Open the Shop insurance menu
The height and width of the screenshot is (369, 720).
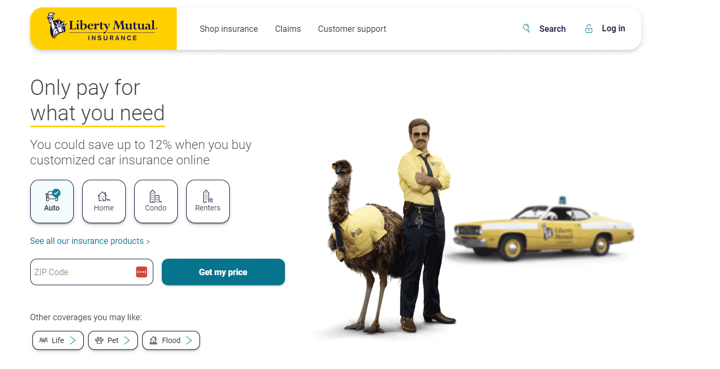[229, 29]
